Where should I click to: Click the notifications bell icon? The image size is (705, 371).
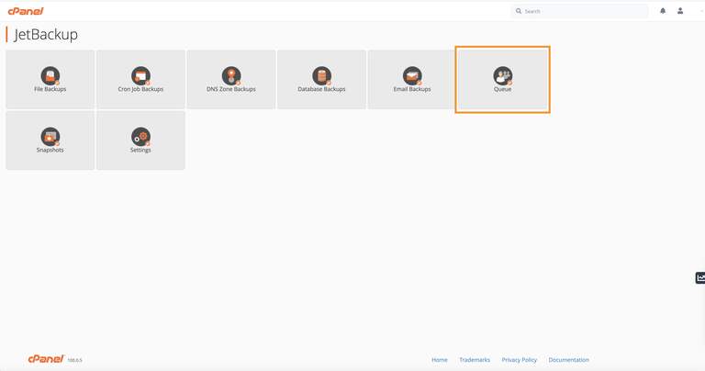663,11
